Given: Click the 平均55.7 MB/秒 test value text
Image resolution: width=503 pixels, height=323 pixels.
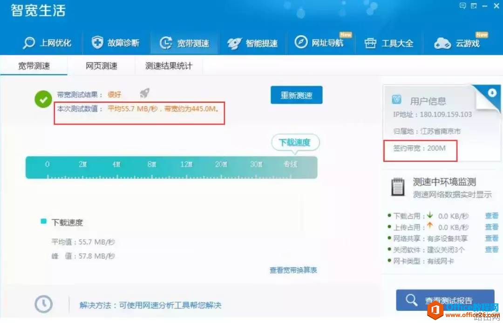Looking at the screenshot, I should click(132, 108).
